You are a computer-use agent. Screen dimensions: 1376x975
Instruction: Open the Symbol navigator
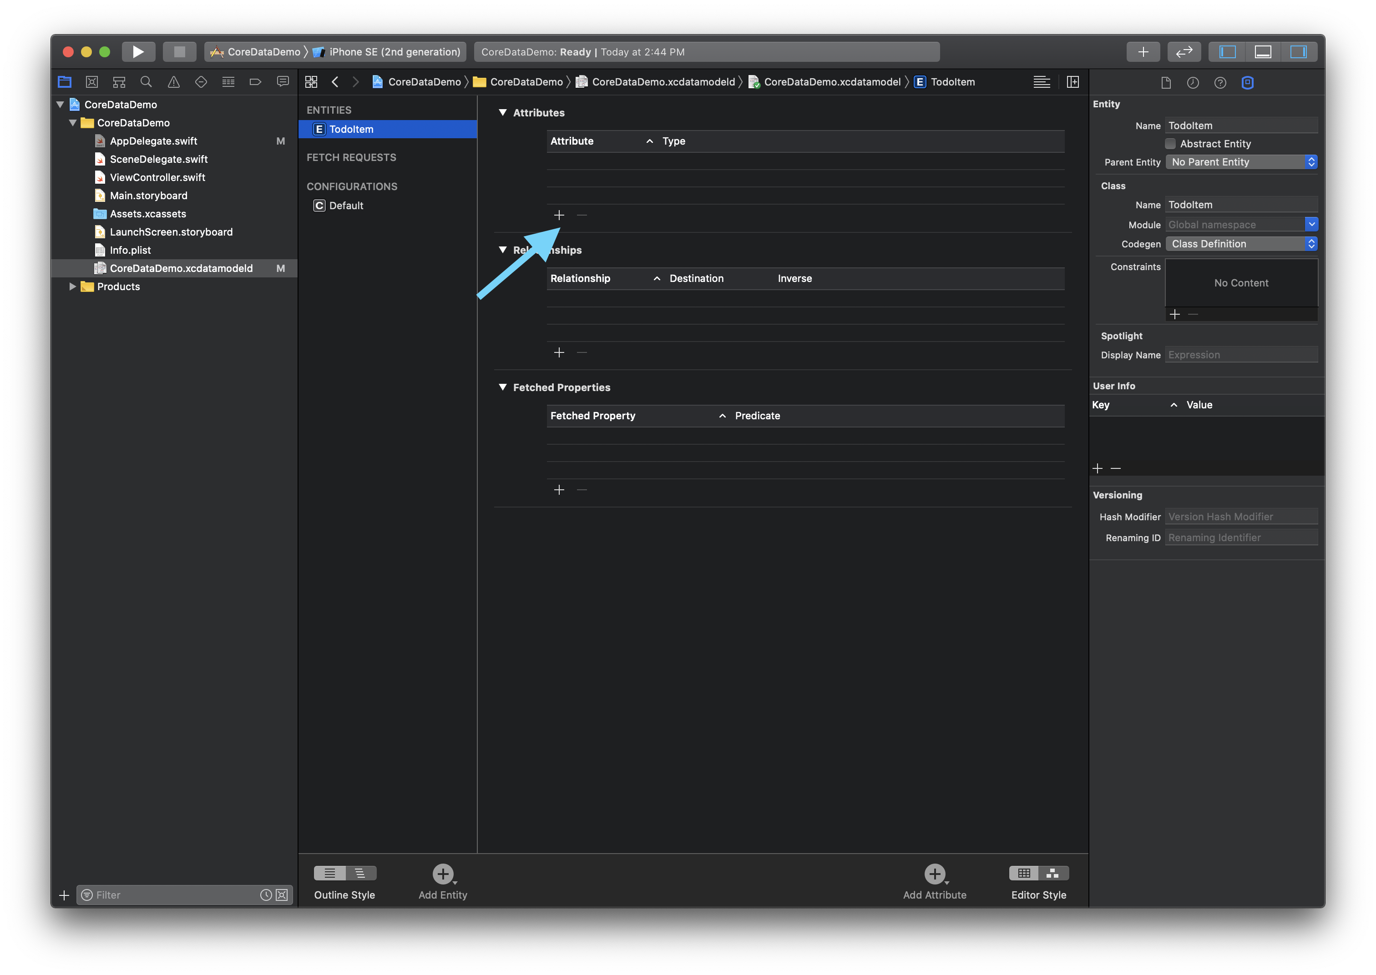point(119,82)
